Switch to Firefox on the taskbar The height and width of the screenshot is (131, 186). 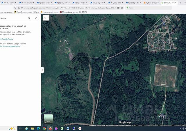tap(50, 128)
